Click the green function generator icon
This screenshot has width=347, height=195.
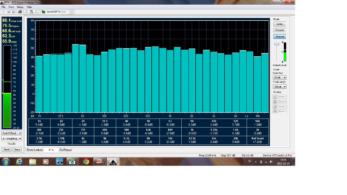pos(43,12)
